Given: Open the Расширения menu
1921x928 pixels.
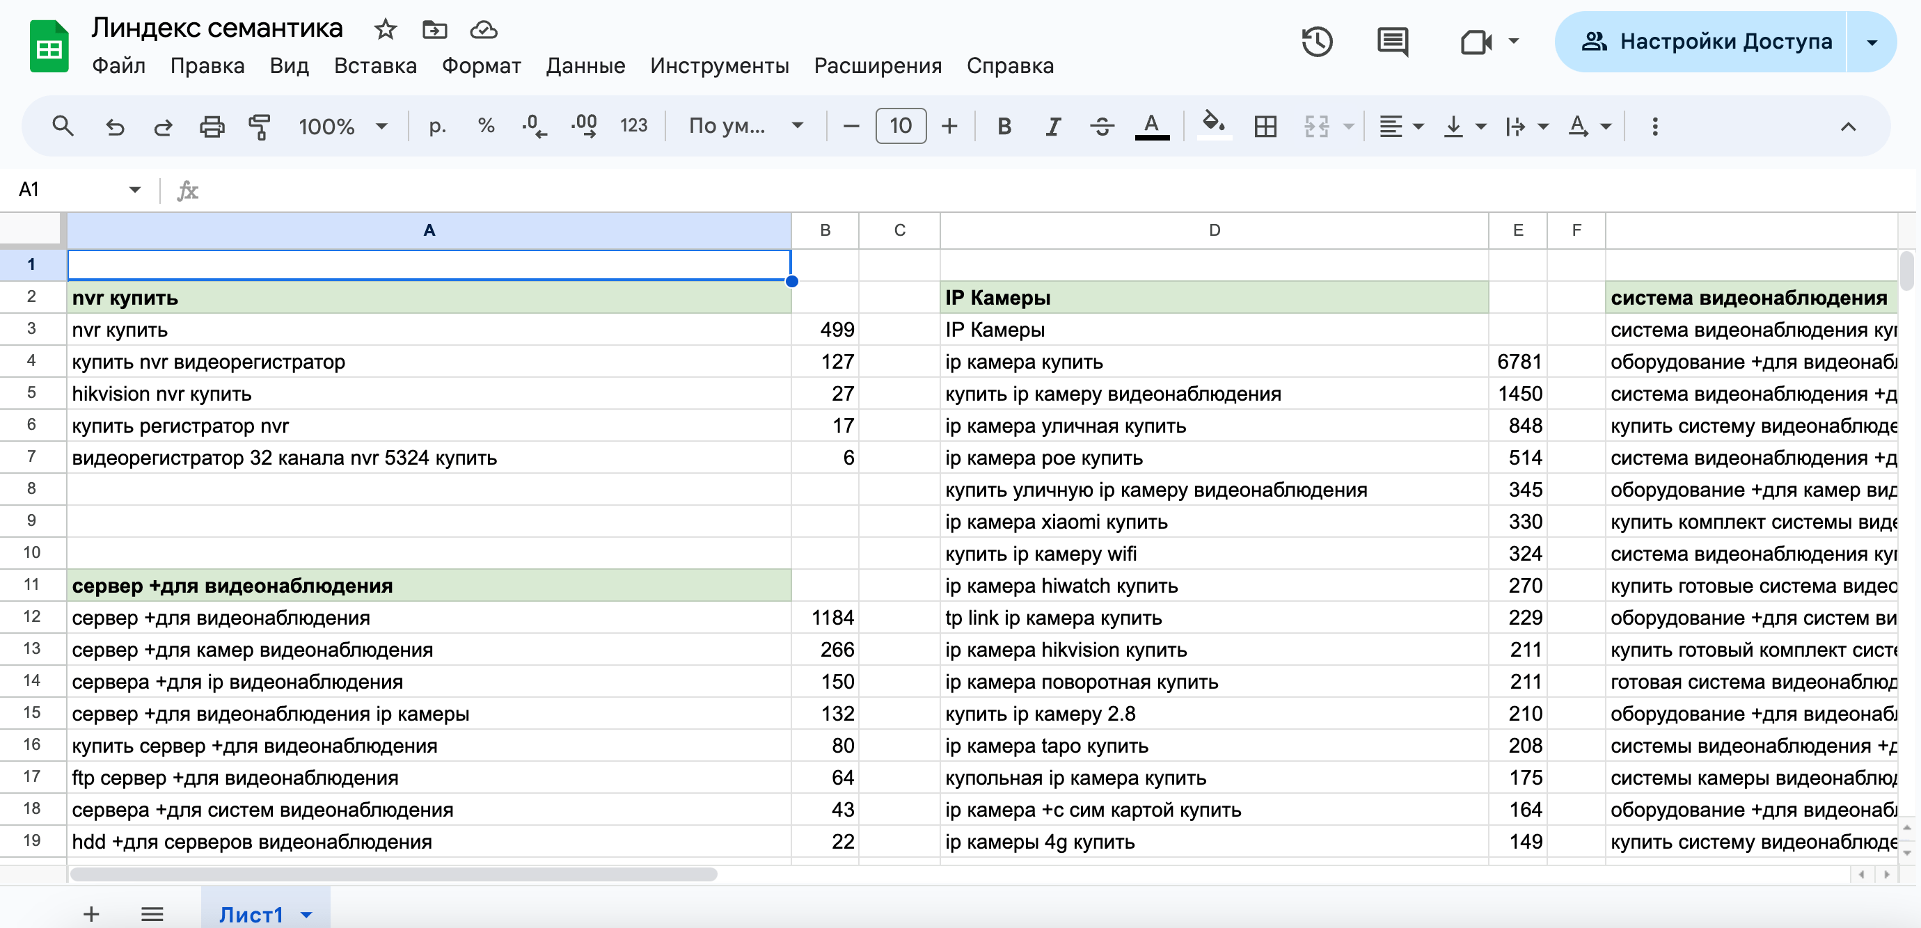Looking at the screenshot, I should tap(878, 65).
